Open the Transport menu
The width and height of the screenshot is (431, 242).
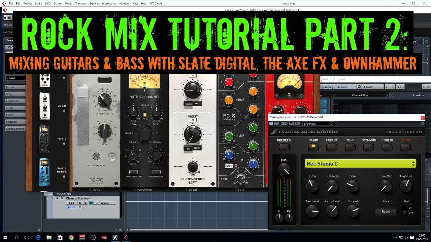[81, 3]
